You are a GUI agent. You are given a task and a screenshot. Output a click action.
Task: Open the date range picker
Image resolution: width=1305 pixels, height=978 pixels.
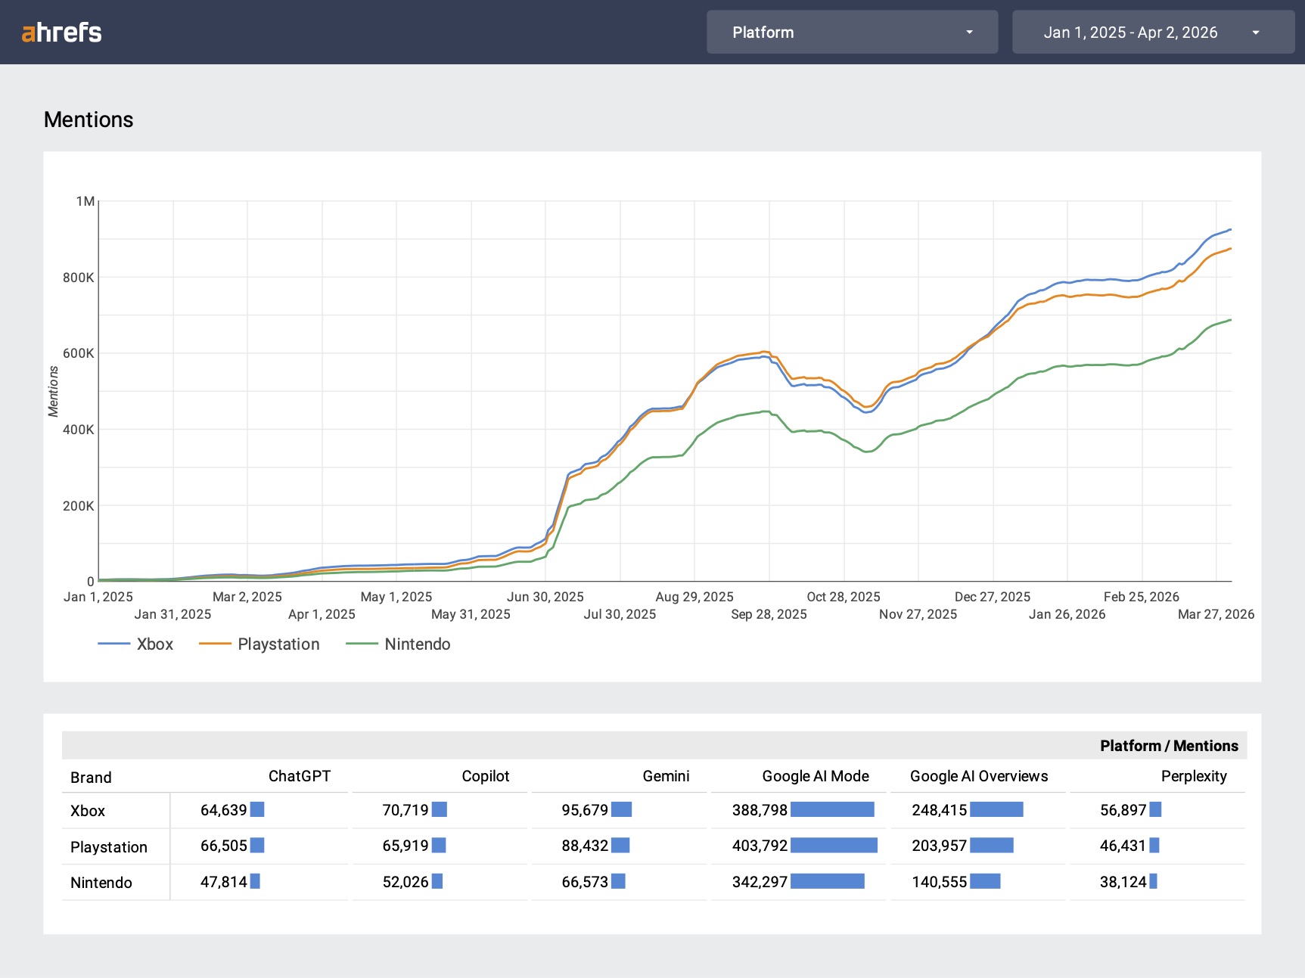1130,33
